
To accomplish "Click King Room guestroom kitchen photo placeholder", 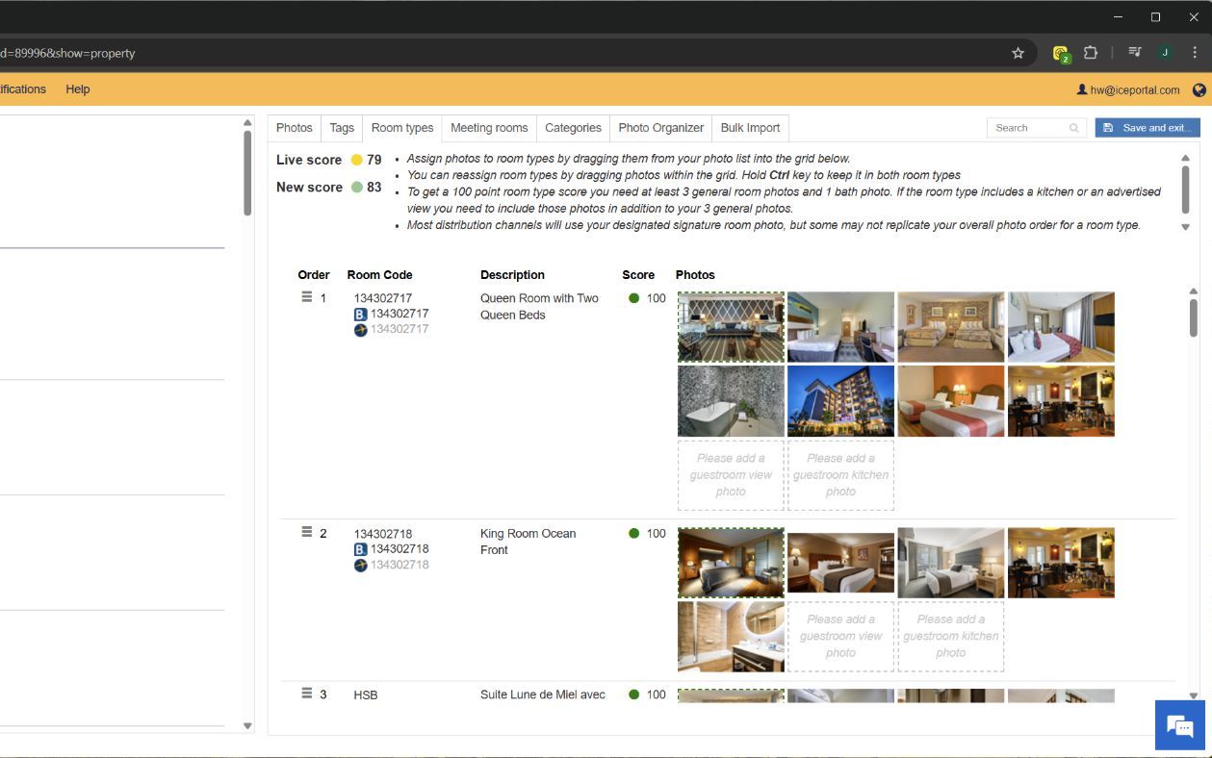I will point(951,637).
